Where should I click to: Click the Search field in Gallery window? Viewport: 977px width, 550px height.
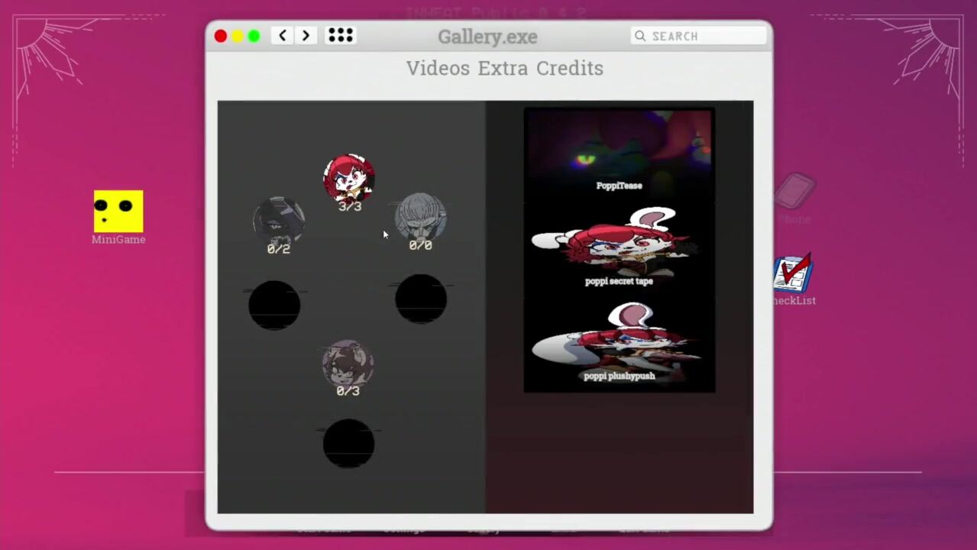tap(699, 36)
